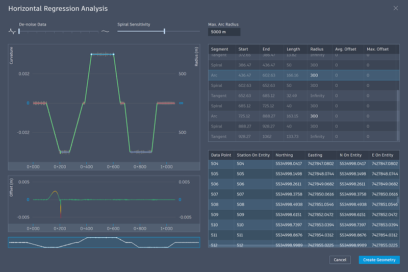The width and height of the screenshot is (408, 272).
Task: Select the Spiral row starting 386.47
Action: click(x=303, y=65)
